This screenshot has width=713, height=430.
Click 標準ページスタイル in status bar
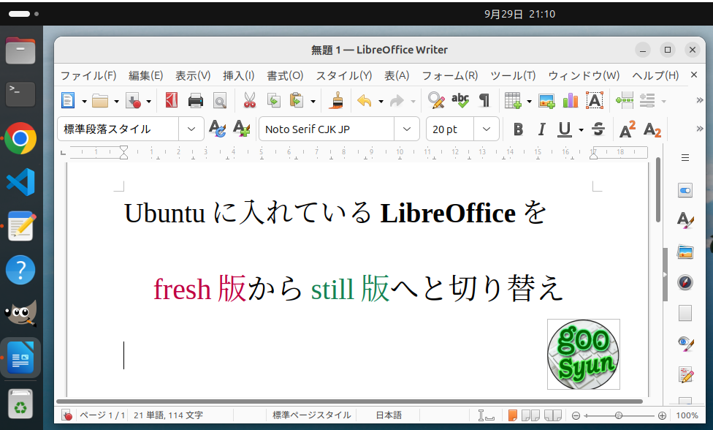tap(311, 415)
